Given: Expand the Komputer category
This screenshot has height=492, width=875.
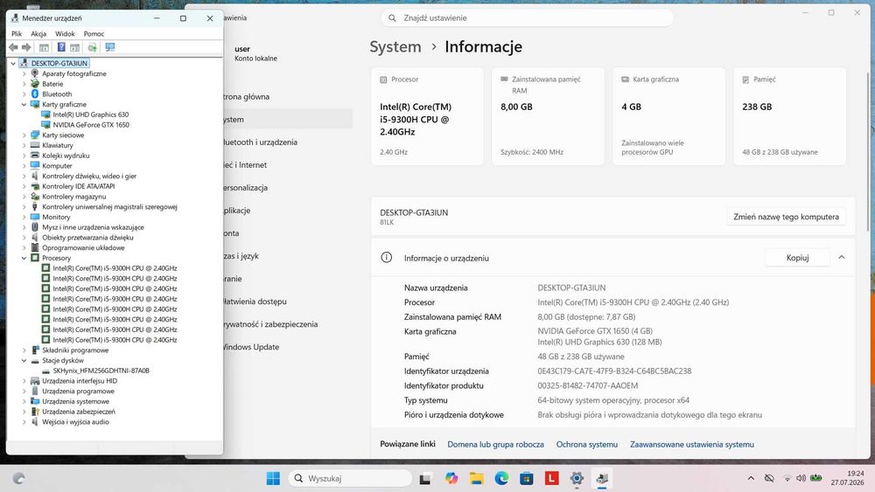Looking at the screenshot, I should [x=24, y=165].
